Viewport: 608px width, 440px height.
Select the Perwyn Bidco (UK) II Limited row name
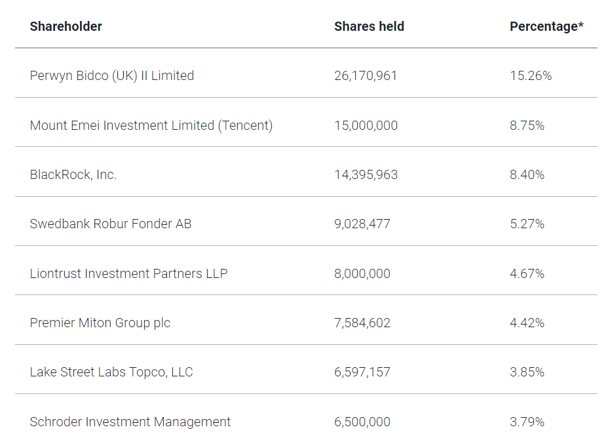click(112, 76)
